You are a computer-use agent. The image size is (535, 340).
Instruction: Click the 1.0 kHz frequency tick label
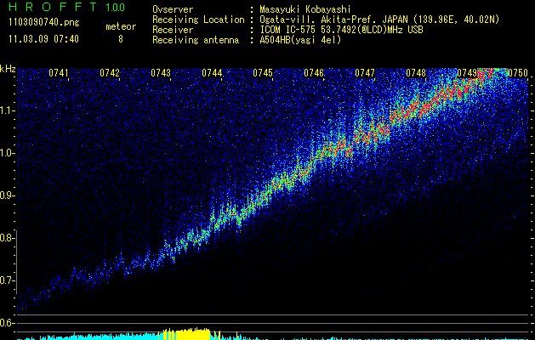[x=6, y=153]
